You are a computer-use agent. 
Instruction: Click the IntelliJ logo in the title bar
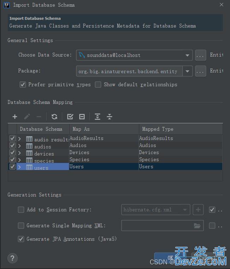pyautogui.click(x=6, y=5)
